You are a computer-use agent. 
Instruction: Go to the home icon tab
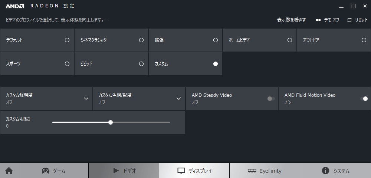[x=9, y=171]
